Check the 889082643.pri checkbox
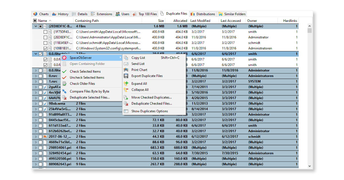Viewport: 344px width, 180px height. coord(40,164)
